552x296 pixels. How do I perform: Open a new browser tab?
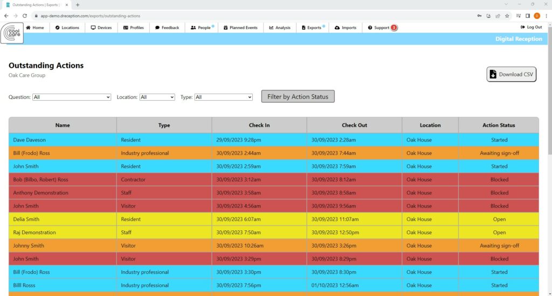[78, 5]
